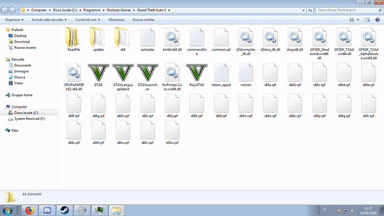This screenshot has width=384, height=216.
Task: Expand breadcrumb arrow after Grand Theft Auto V
Action: 169,10
